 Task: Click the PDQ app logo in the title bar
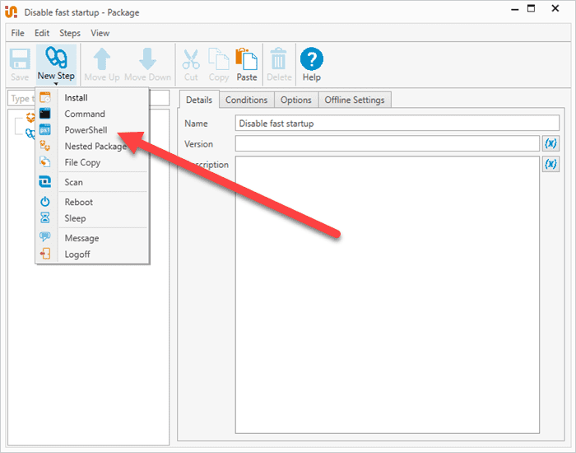click(11, 12)
